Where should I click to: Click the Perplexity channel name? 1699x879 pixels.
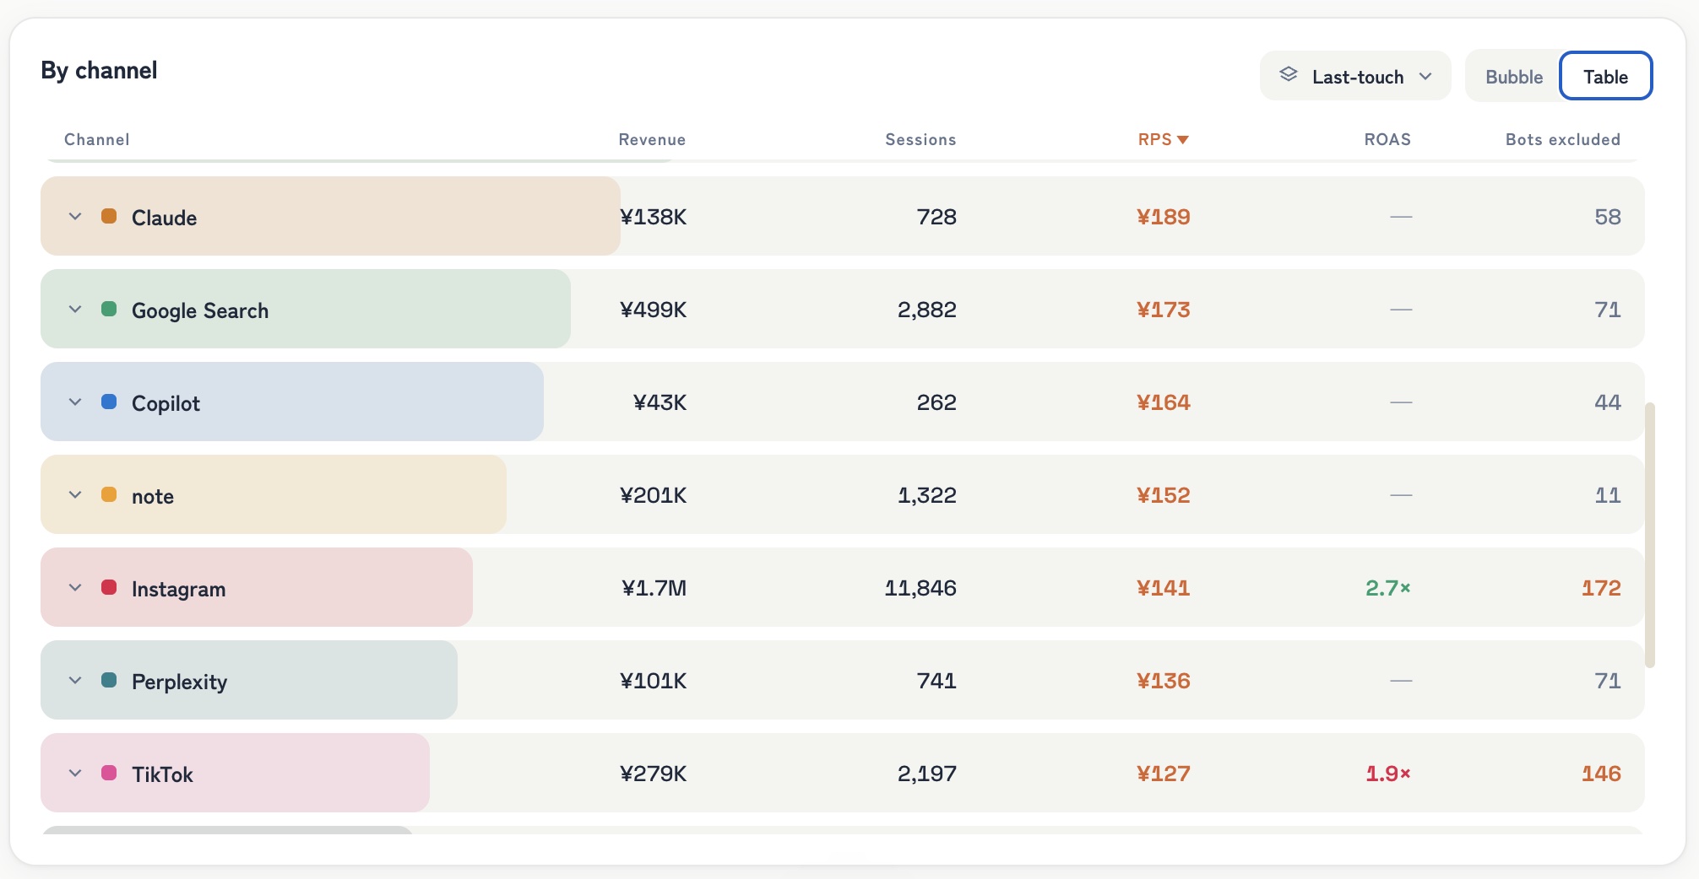[179, 682]
